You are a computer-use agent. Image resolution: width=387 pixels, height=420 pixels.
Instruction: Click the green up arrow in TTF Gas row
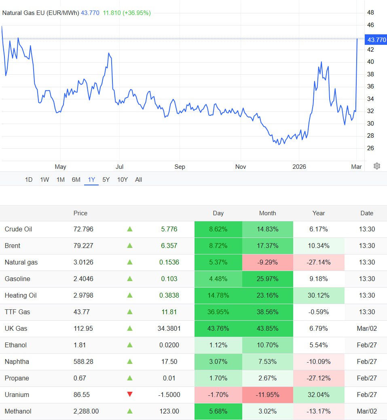(x=130, y=312)
